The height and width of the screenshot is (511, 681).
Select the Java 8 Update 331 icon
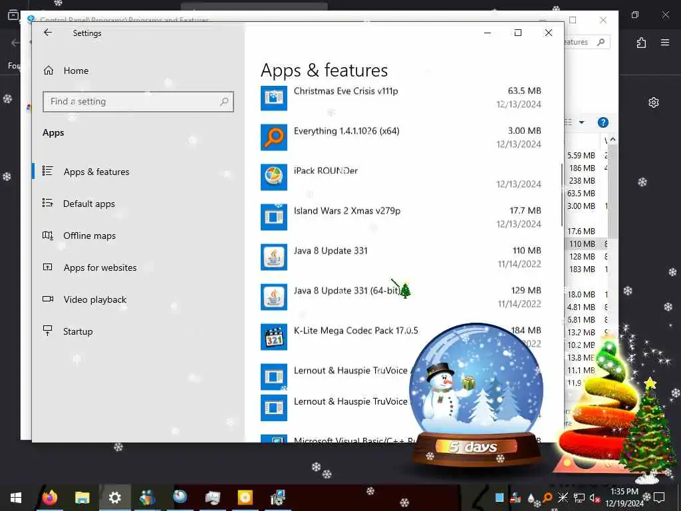(x=273, y=257)
